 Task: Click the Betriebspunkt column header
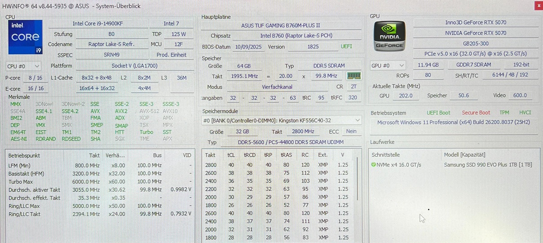(x=24, y=155)
